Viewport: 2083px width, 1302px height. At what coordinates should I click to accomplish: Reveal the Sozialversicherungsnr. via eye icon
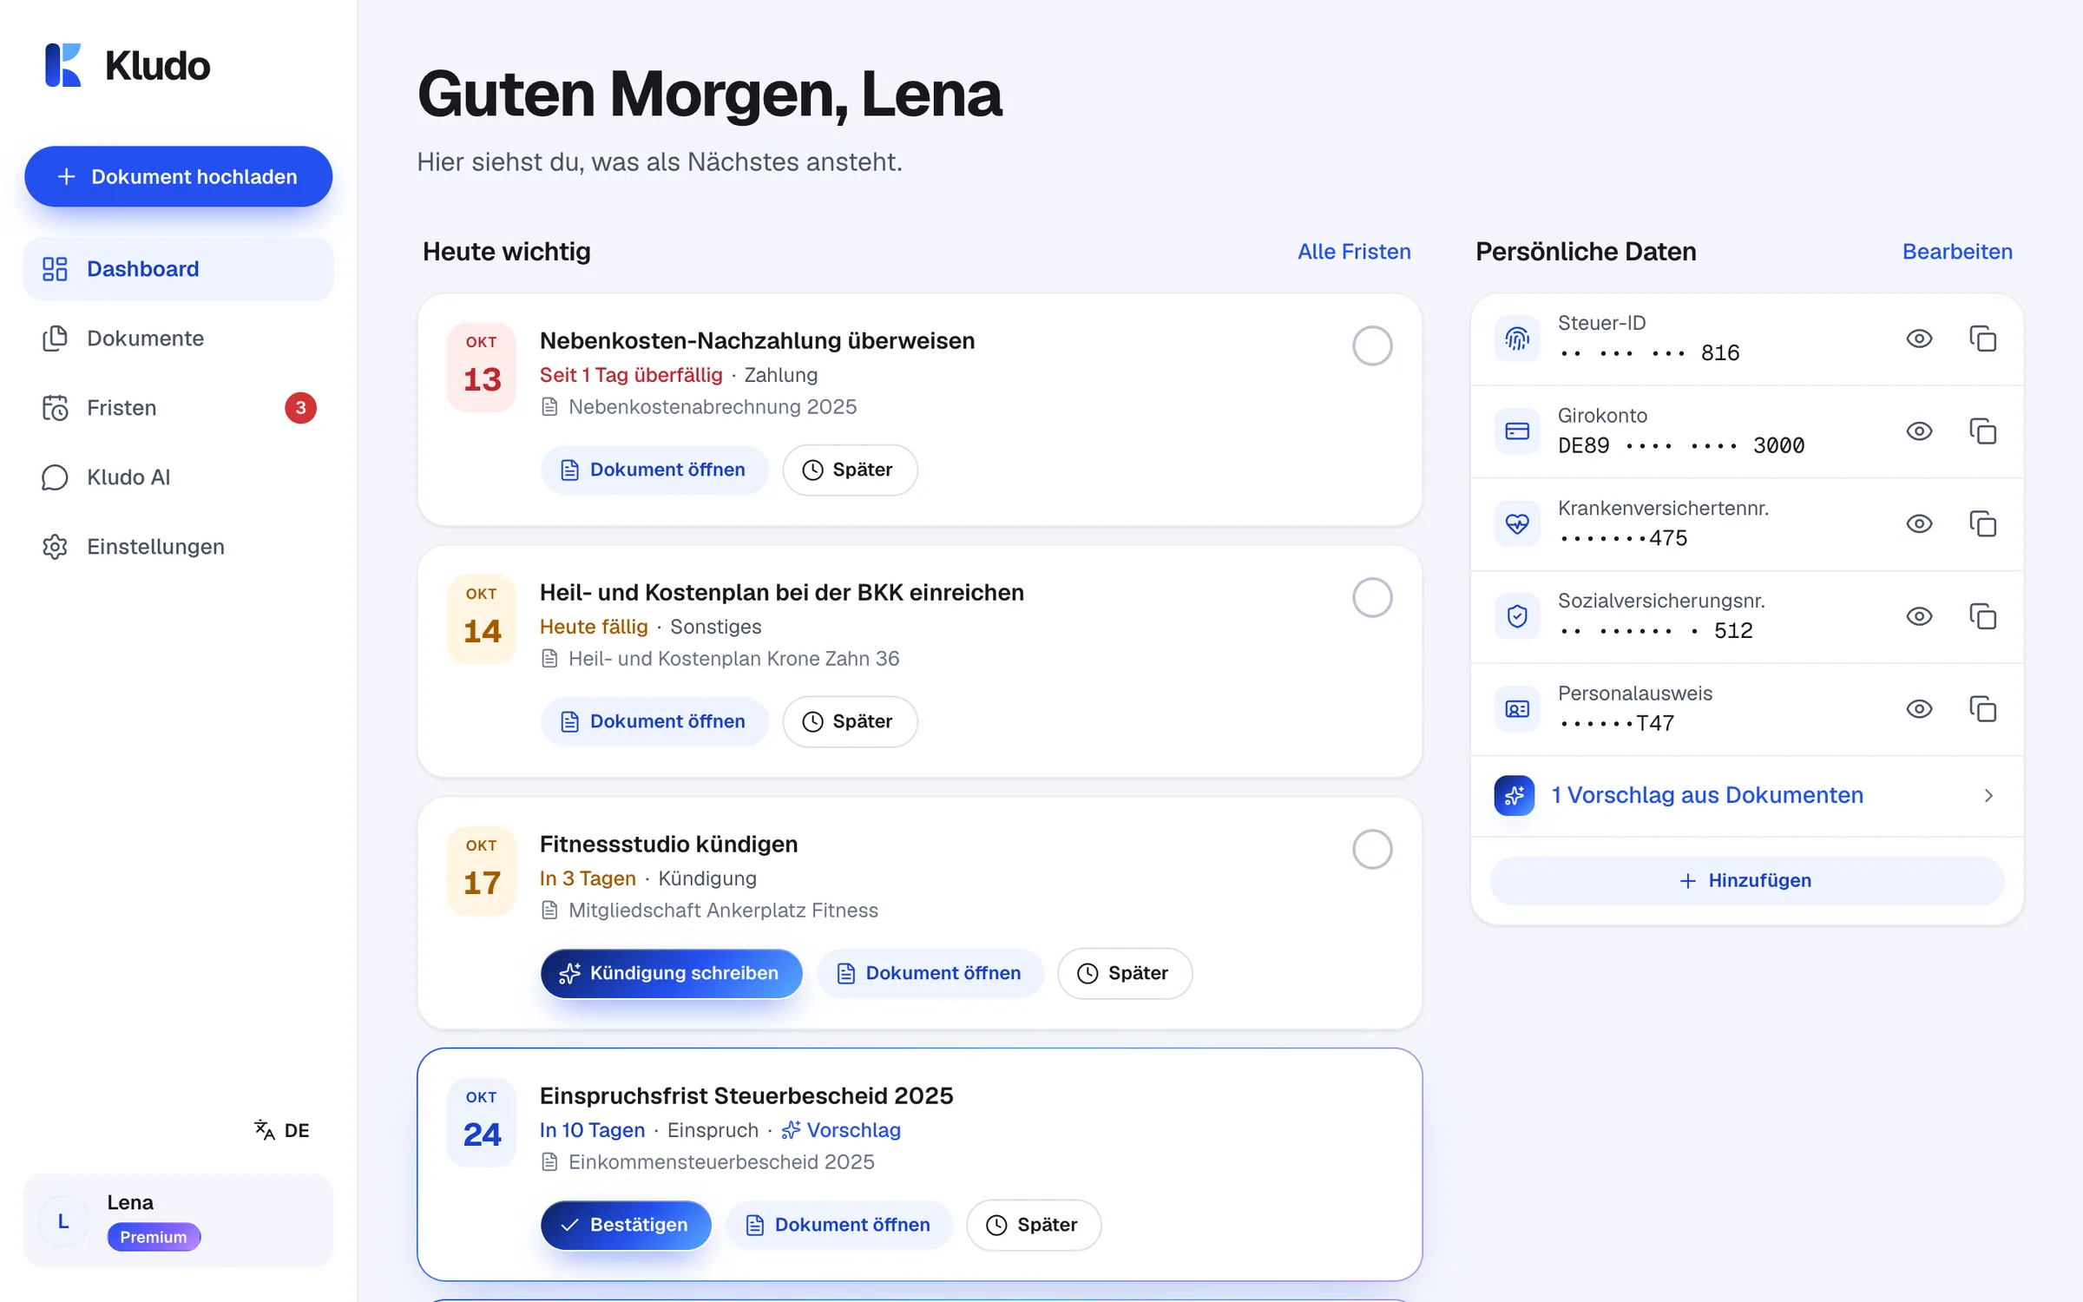click(1919, 616)
